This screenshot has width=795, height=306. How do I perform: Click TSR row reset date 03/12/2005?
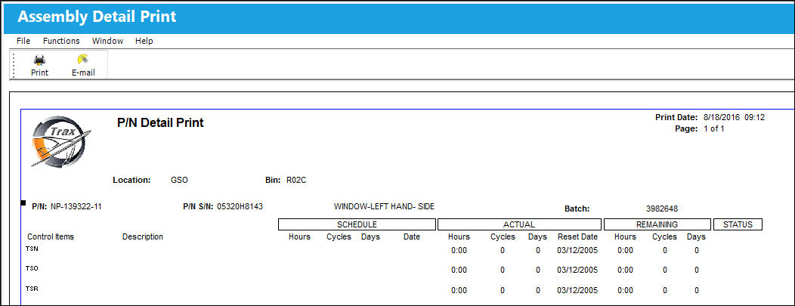click(577, 290)
